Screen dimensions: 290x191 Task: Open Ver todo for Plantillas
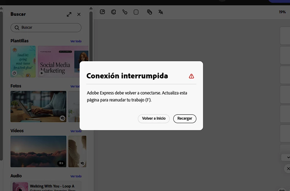76,41
